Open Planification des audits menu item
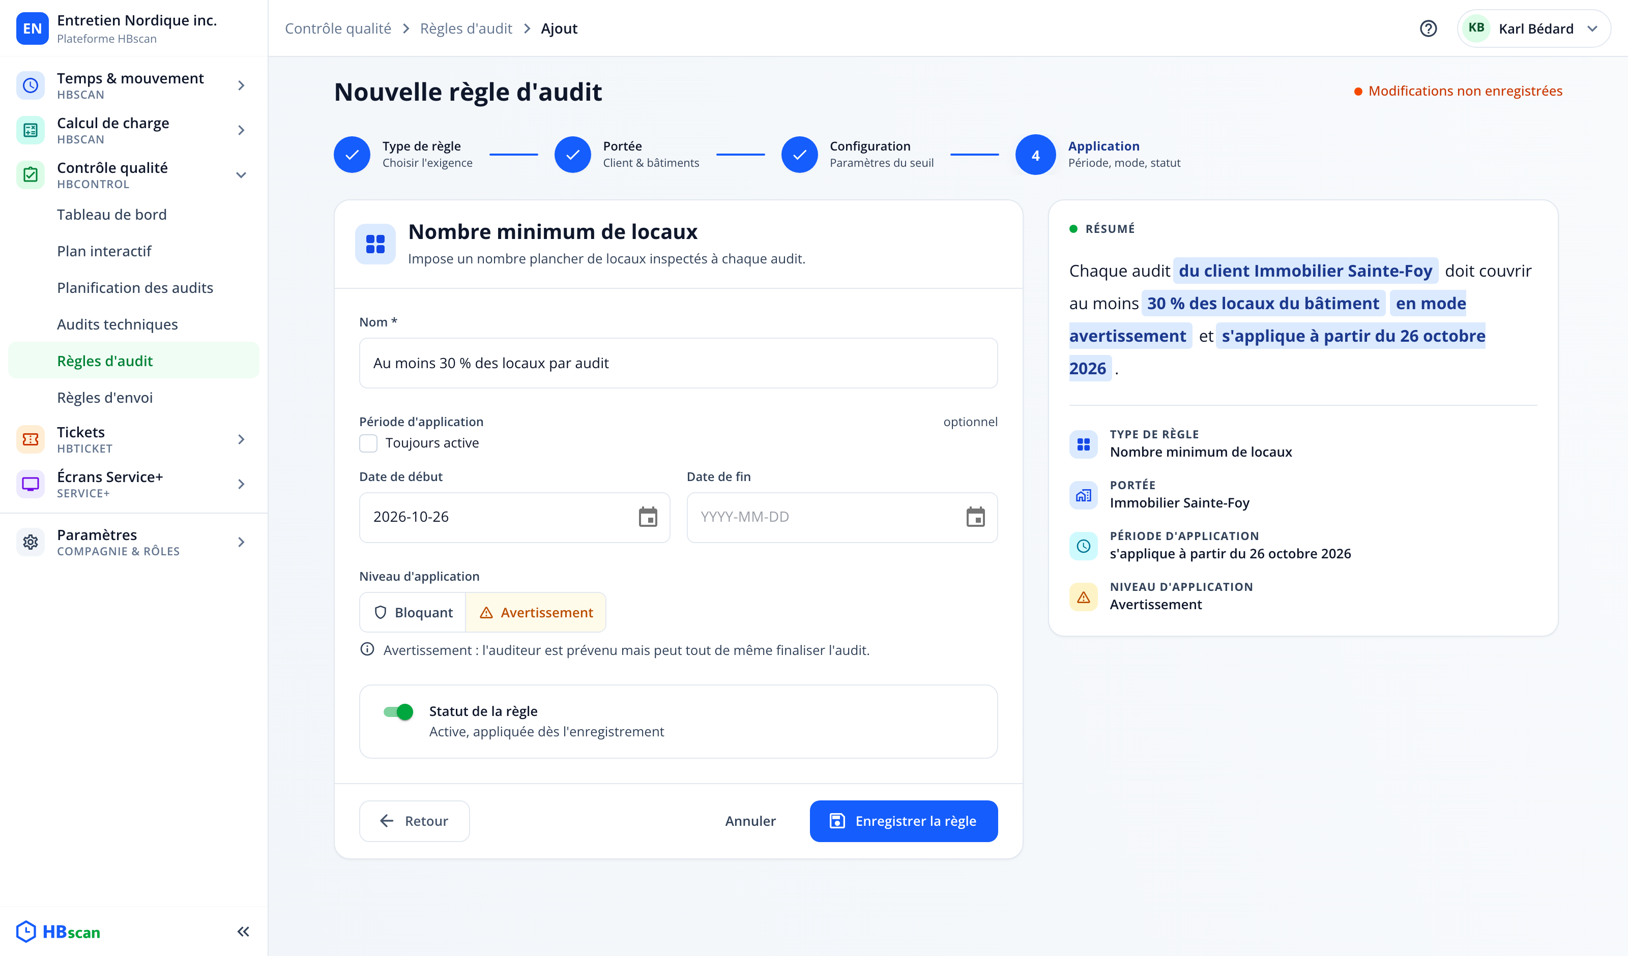 point(134,287)
